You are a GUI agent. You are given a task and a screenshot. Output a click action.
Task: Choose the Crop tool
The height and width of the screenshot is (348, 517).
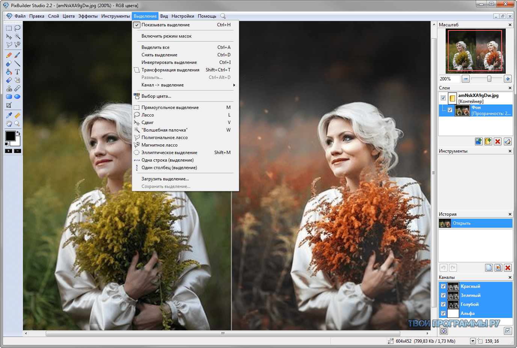pyautogui.click(x=9, y=105)
